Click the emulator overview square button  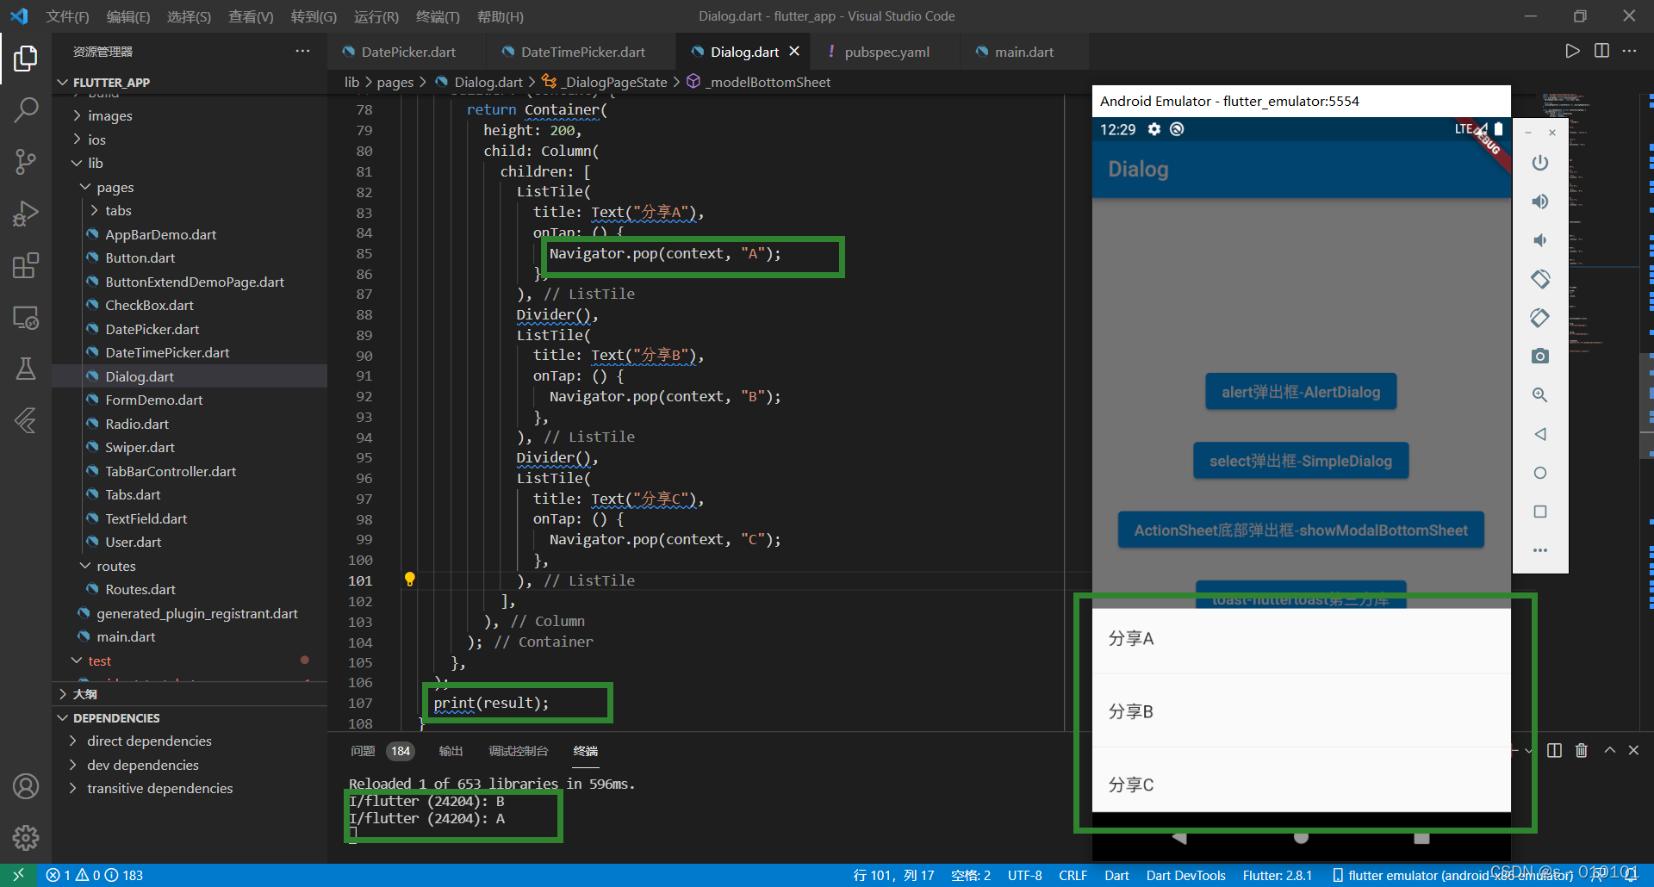[x=1540, y=512]
